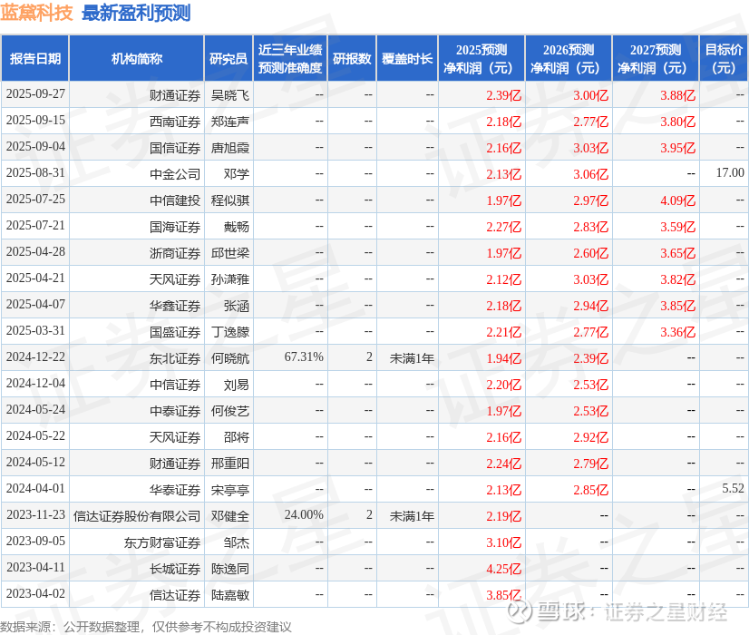Click the 目标价 column header
This screenshot has width=749, height=635.
(724, 58)
